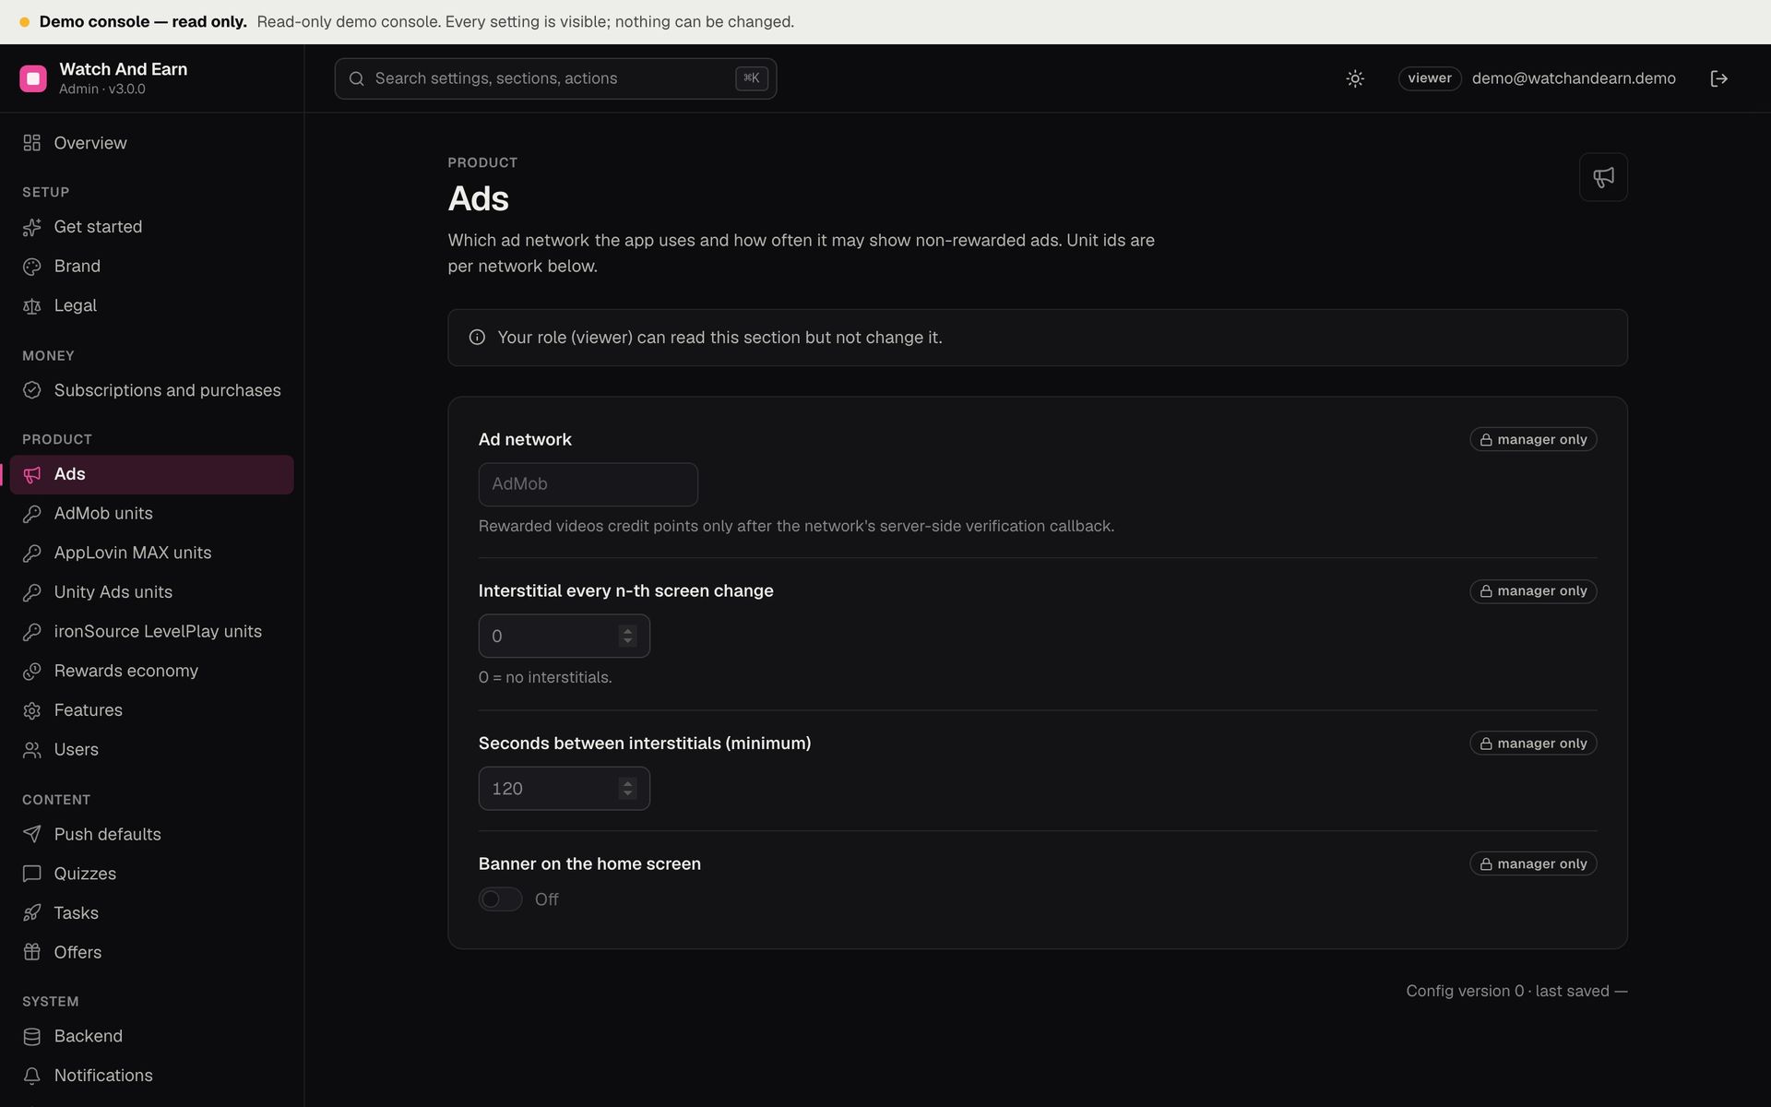Toggle the light/dark theme sun icon

(1355, 78)
